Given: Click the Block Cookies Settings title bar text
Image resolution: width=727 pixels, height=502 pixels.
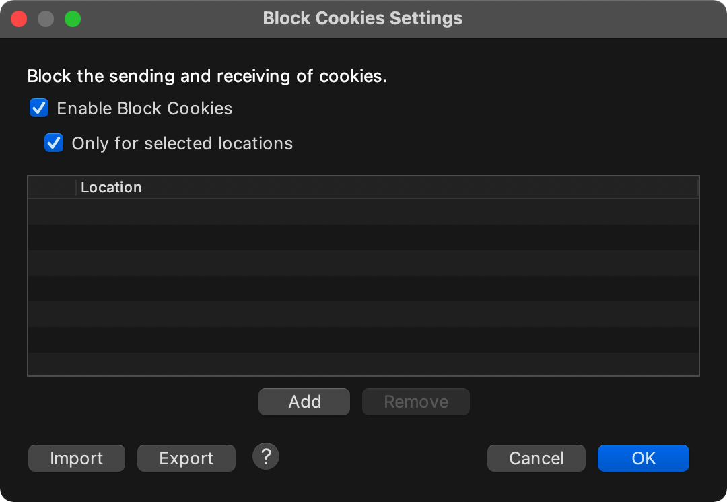Looking at the screenshot, I should [x=363, y=19].
